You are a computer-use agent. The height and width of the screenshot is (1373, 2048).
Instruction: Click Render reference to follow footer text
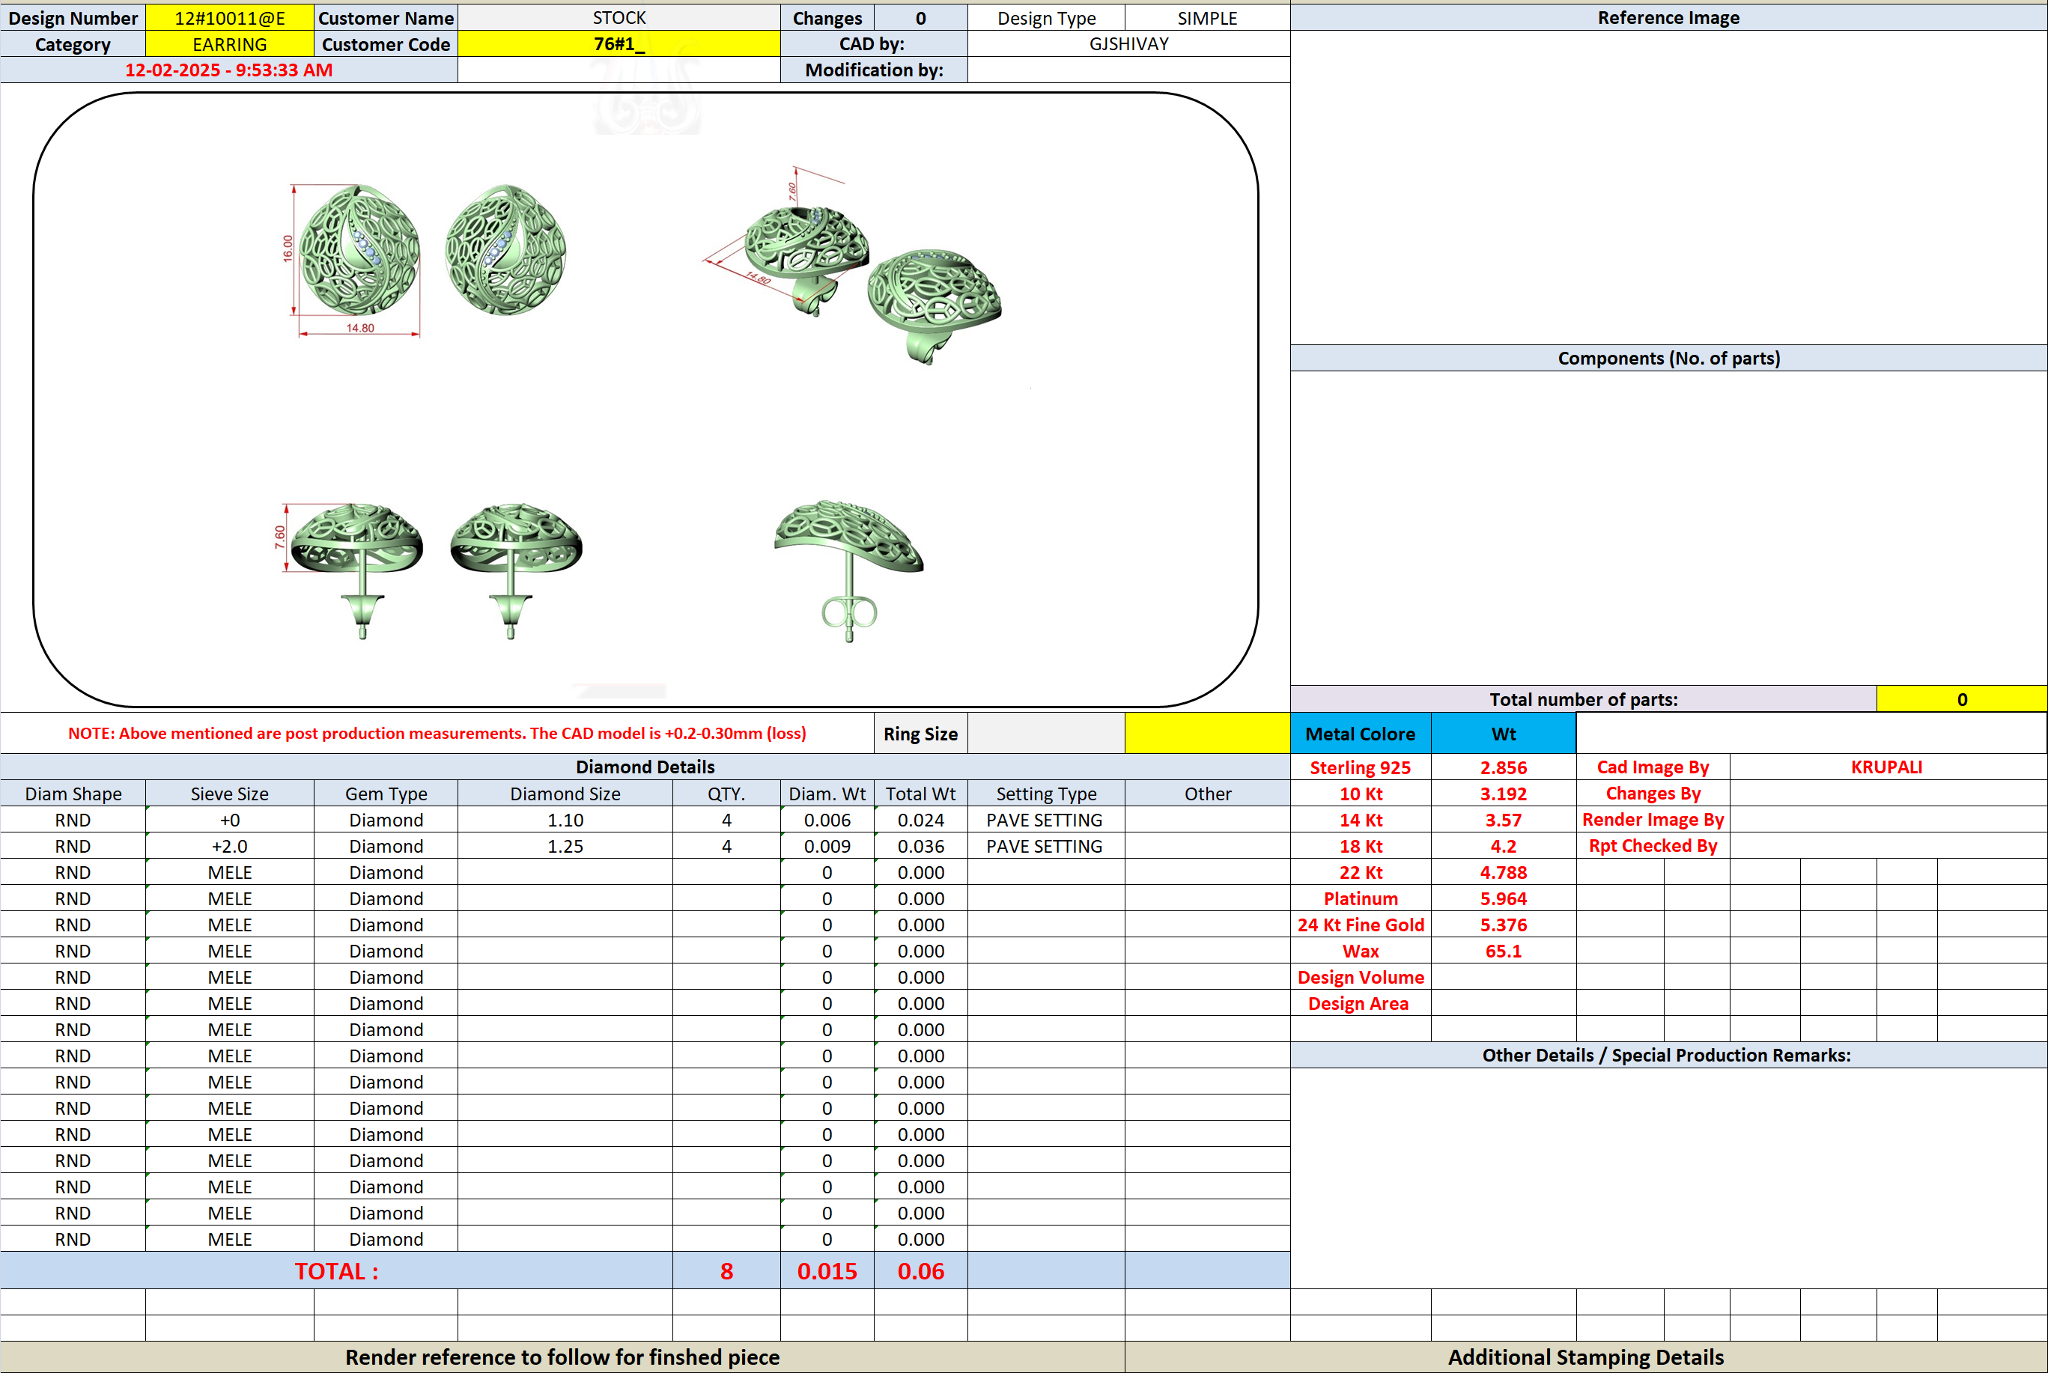pos(562,1357)
